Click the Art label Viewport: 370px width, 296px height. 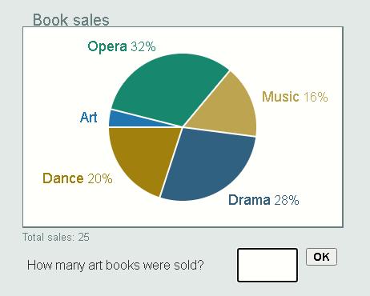[89, 118]
